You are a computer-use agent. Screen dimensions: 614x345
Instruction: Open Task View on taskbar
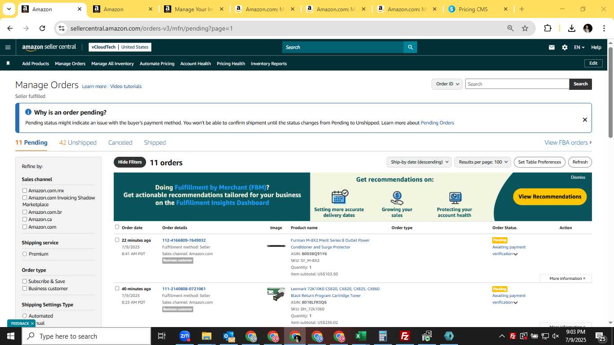(162, 336)
